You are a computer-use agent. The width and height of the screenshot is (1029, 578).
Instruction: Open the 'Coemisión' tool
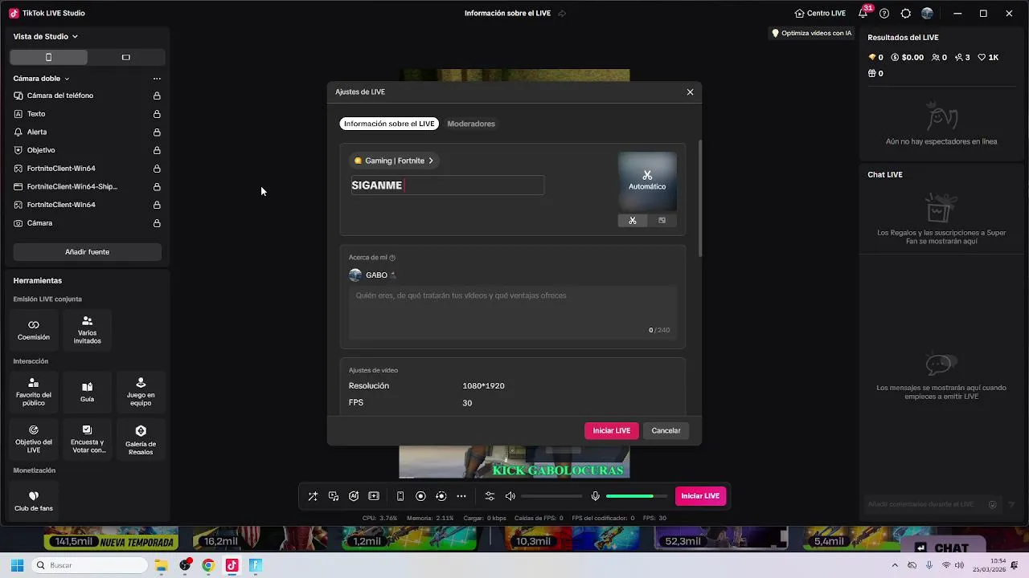(x=34, y=330)
